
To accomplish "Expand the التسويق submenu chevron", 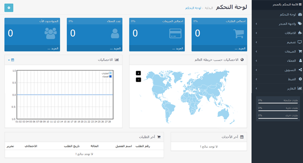I will click(256, 70).
